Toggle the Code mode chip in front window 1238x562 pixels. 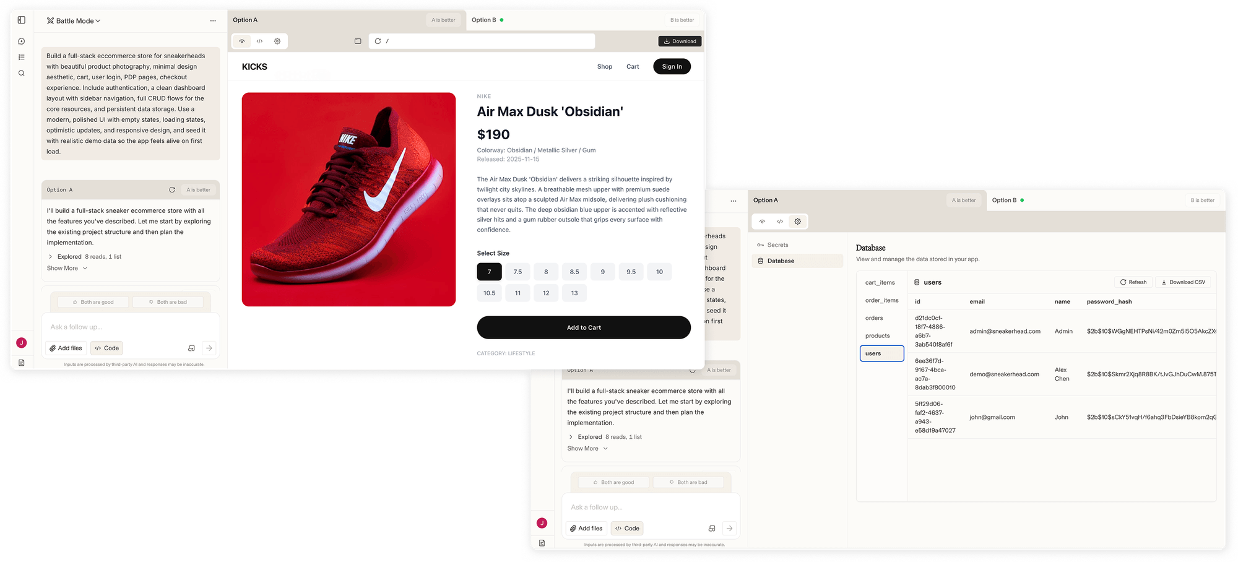(106, 348)
